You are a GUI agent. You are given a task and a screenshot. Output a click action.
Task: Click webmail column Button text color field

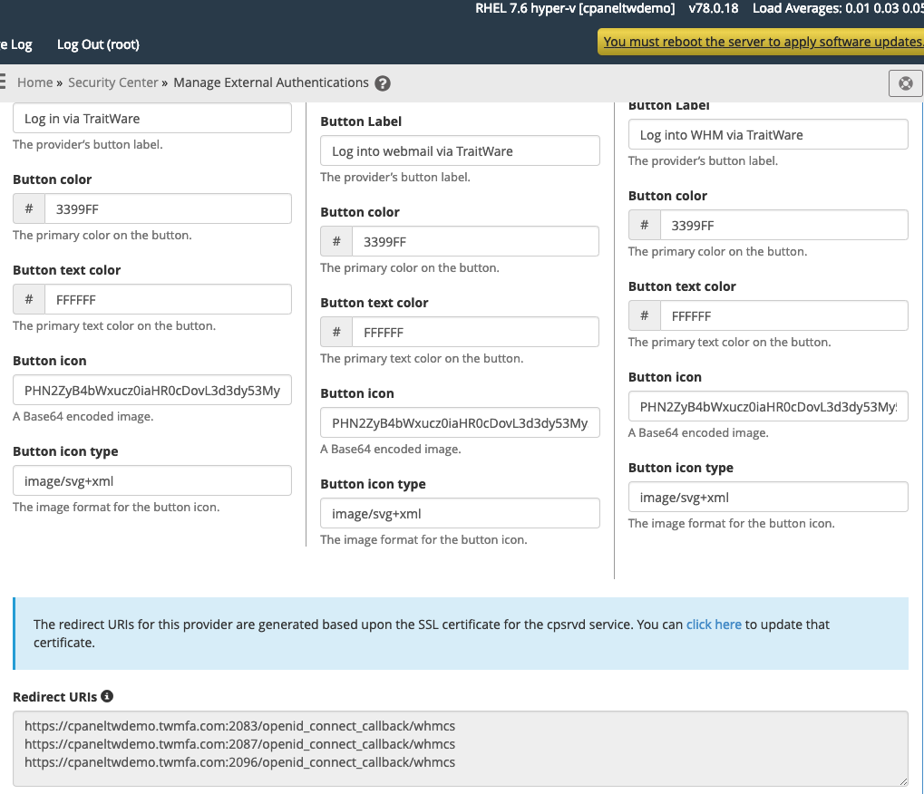tap(475, 333)
